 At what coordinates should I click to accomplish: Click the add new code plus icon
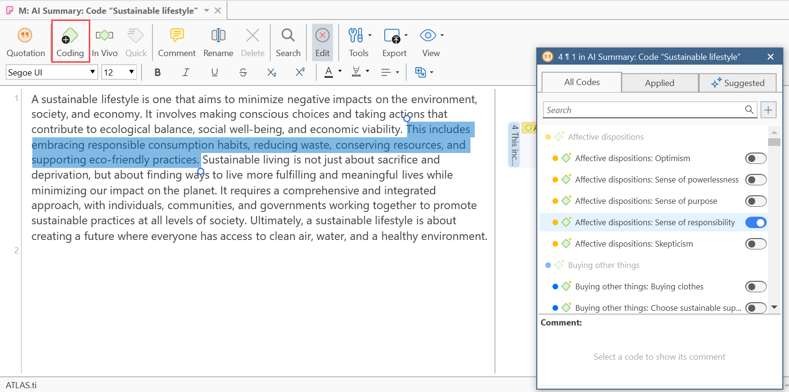pyautogui.click(x=768, y=110)
